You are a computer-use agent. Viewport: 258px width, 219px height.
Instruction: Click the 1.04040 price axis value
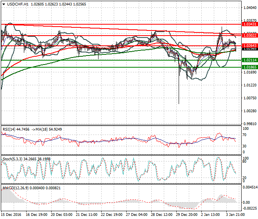click(250, 7)
